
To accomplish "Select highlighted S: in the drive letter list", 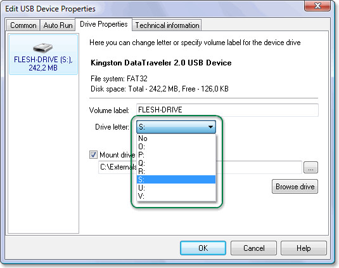I will coord(176,179).
